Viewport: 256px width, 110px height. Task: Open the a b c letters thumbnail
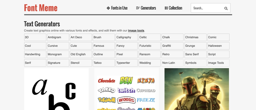(56, 89)
